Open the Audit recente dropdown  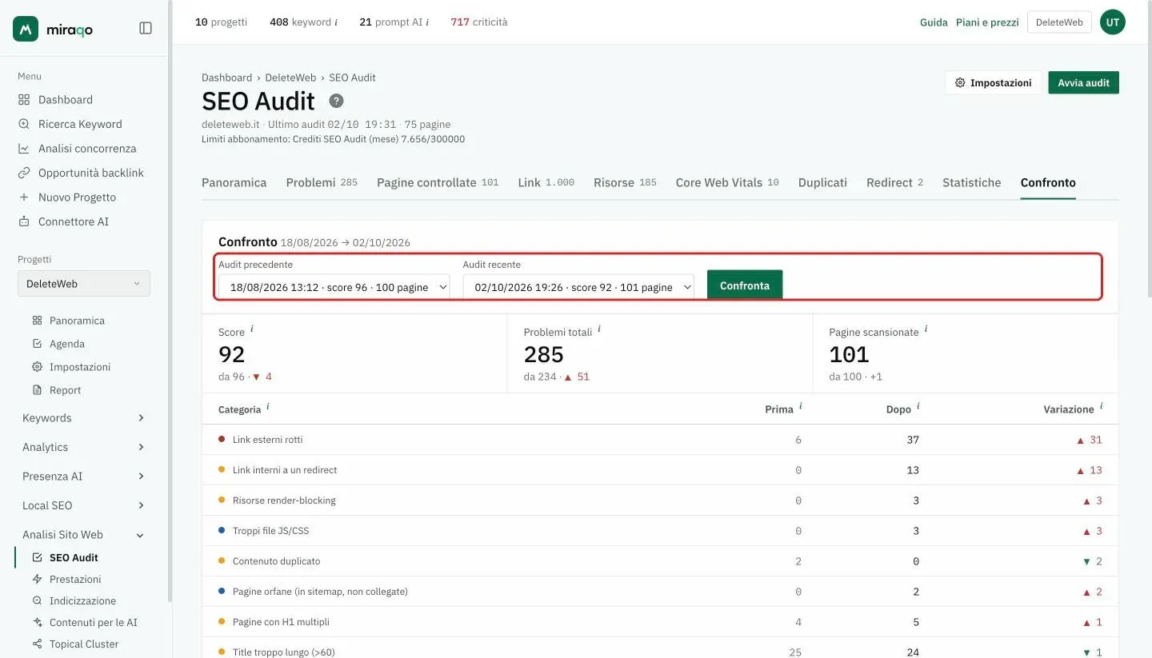[x=578, y=287]
